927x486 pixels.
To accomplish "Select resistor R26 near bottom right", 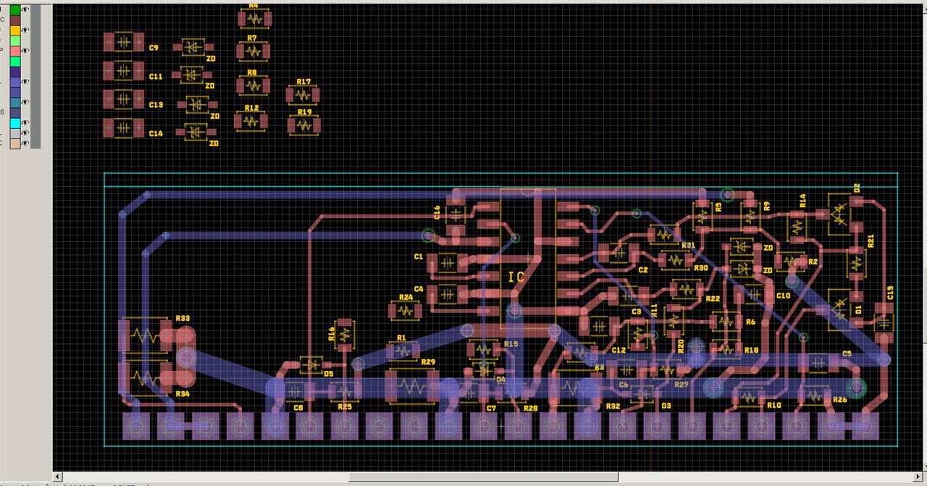I will click(x=815, y=395).
